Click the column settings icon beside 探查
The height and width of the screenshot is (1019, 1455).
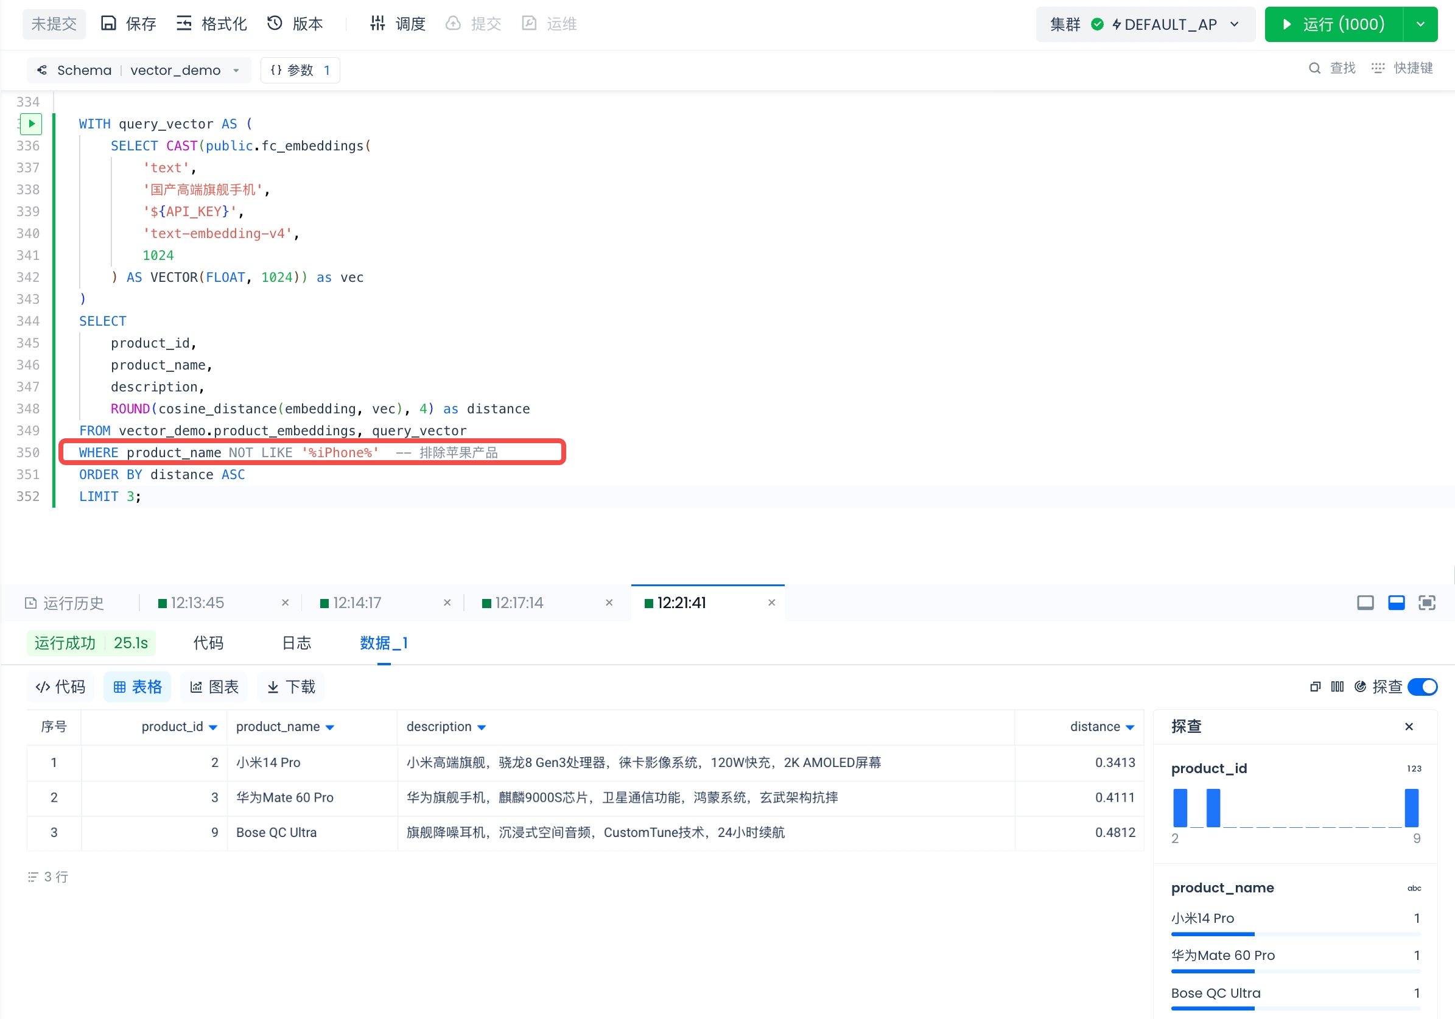(1337, 687)
